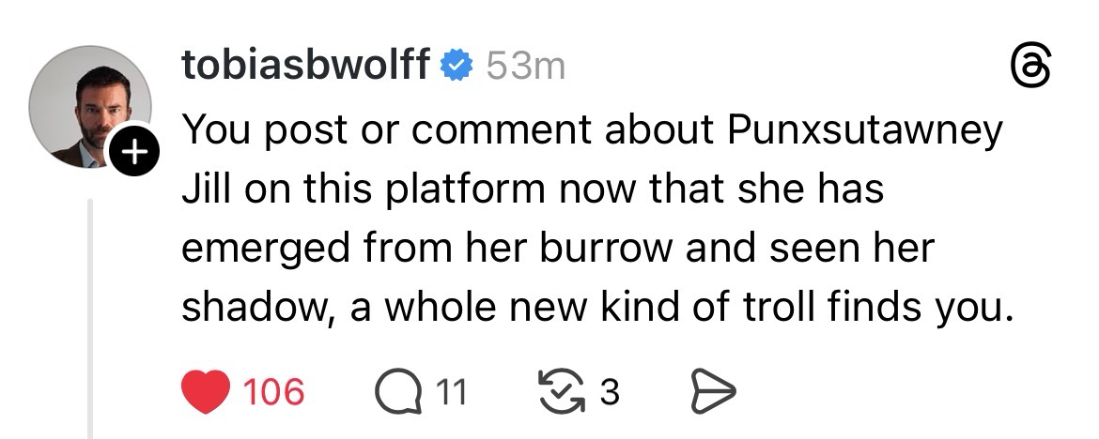Share the post with the paper-plane icon
Viewport: 1099px width, 439px height.
[712, 391]
